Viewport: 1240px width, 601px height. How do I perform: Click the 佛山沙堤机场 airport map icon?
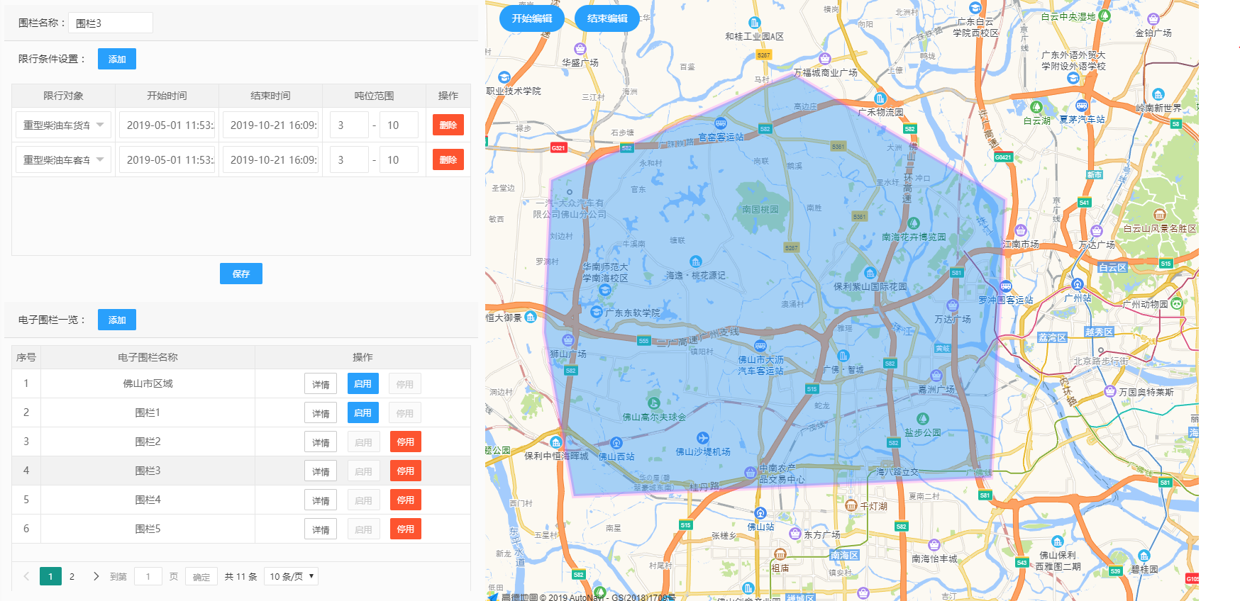pyautogui.click(x=702, y=438)
